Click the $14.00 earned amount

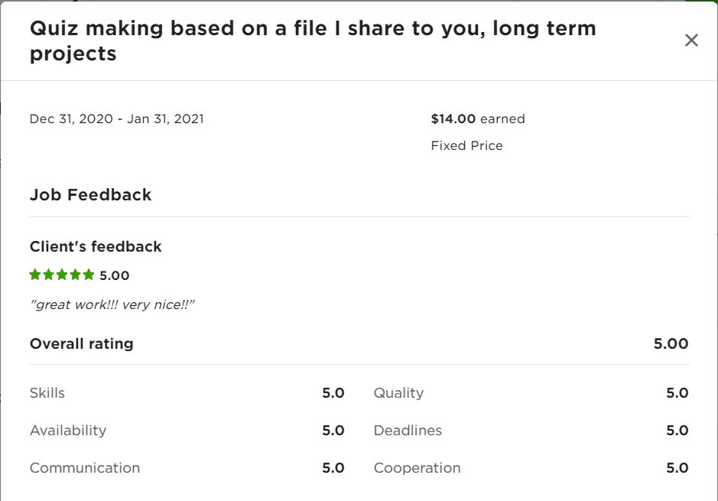[x=477, y=119]
